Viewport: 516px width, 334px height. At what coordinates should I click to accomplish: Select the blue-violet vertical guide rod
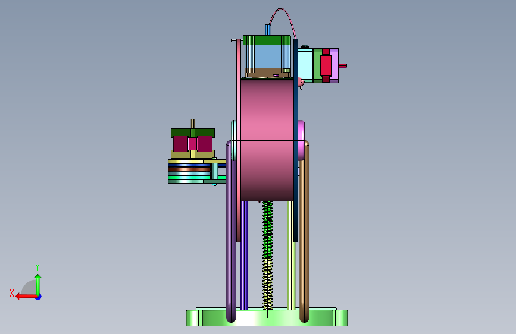[244, 256]
